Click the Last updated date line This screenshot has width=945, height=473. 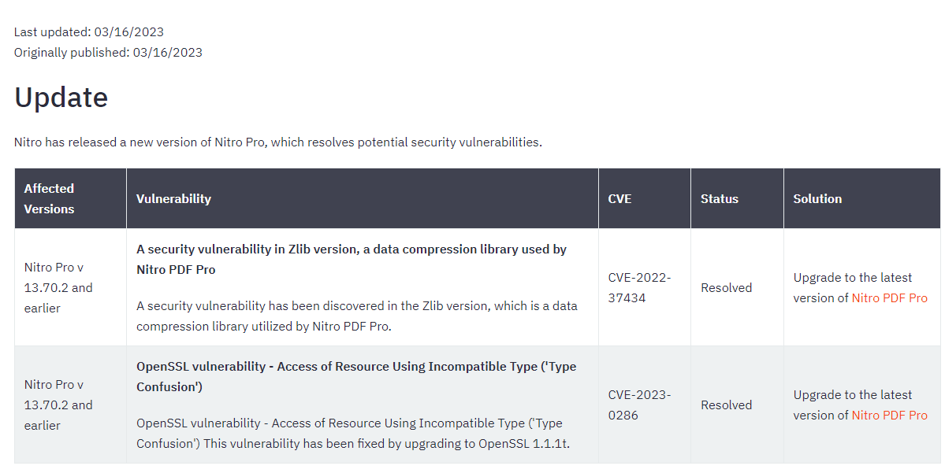(x=89, y=32)
